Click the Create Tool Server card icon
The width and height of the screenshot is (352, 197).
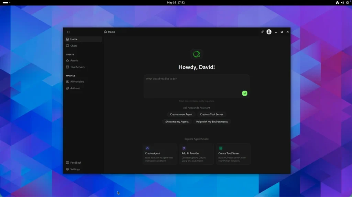(x=221, y=148)
